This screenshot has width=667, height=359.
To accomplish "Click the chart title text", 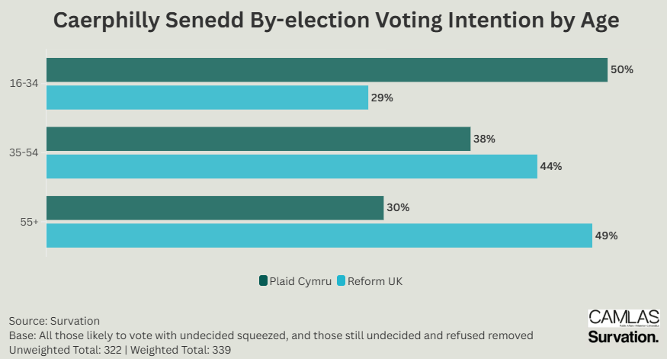I will pos(333,22).
